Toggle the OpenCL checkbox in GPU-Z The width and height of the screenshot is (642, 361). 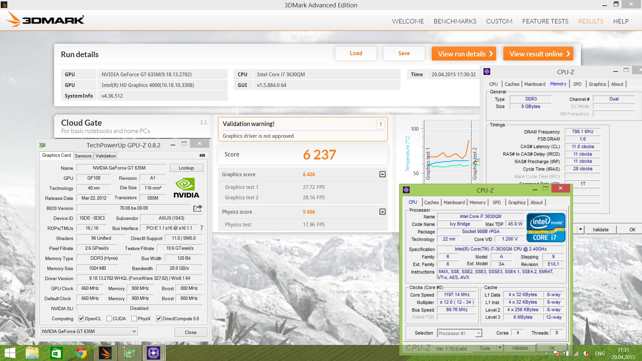tap(81, 319)
